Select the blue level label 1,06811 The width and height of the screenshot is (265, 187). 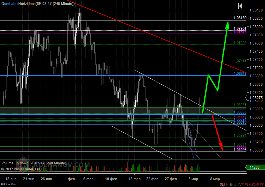coord(240,73)
